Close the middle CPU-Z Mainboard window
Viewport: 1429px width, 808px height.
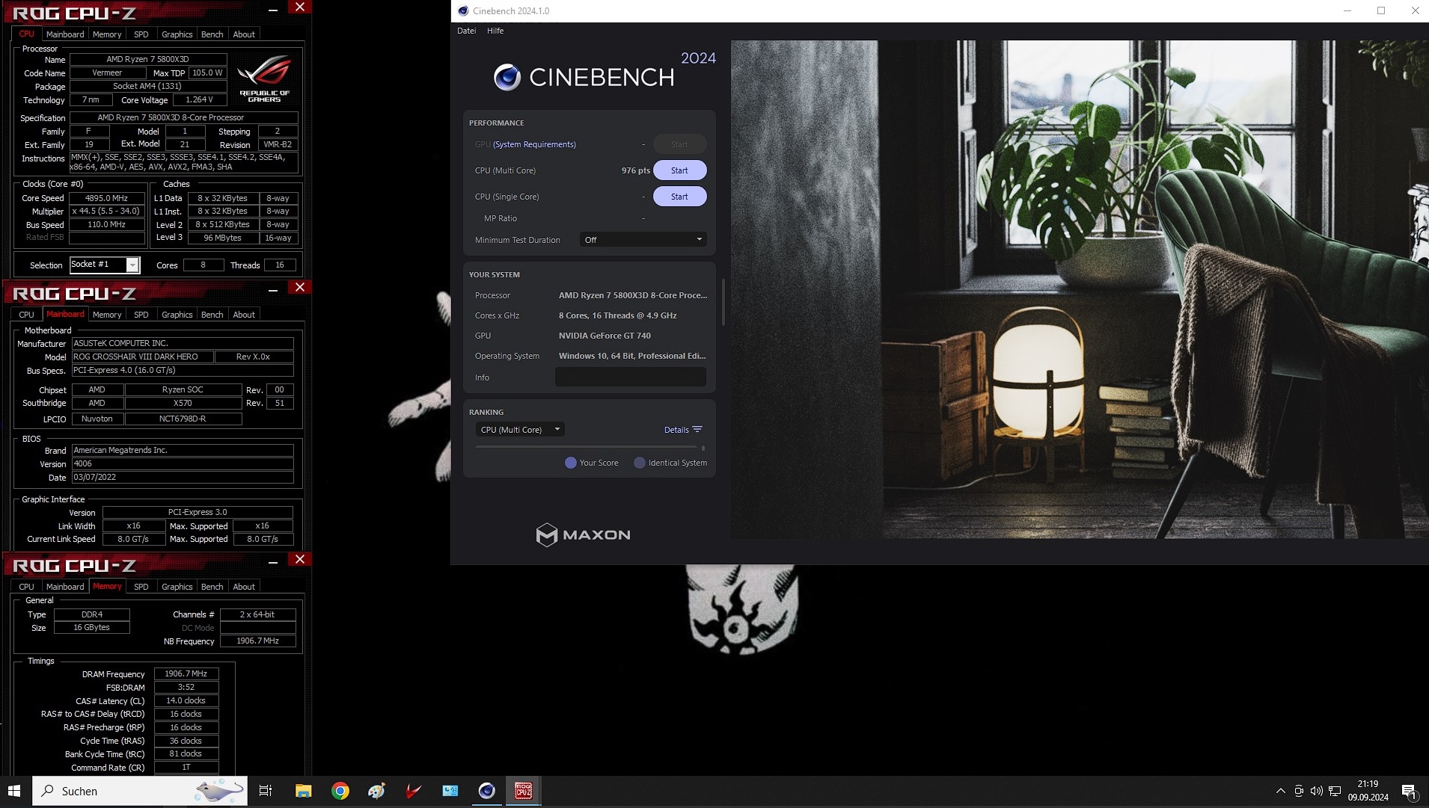(x=300, y=288)
